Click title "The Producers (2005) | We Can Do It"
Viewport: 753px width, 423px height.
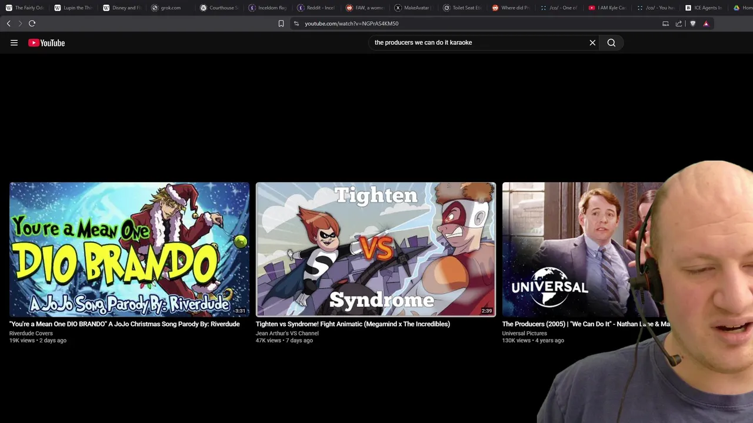click(586, 324)
